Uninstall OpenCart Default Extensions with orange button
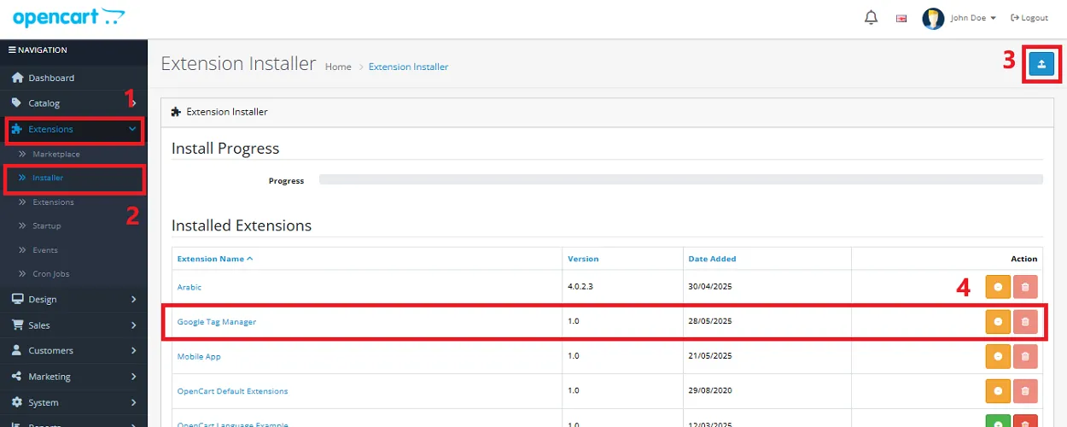1067x427 pixels. pyautogui.click(x=997, y=391)
